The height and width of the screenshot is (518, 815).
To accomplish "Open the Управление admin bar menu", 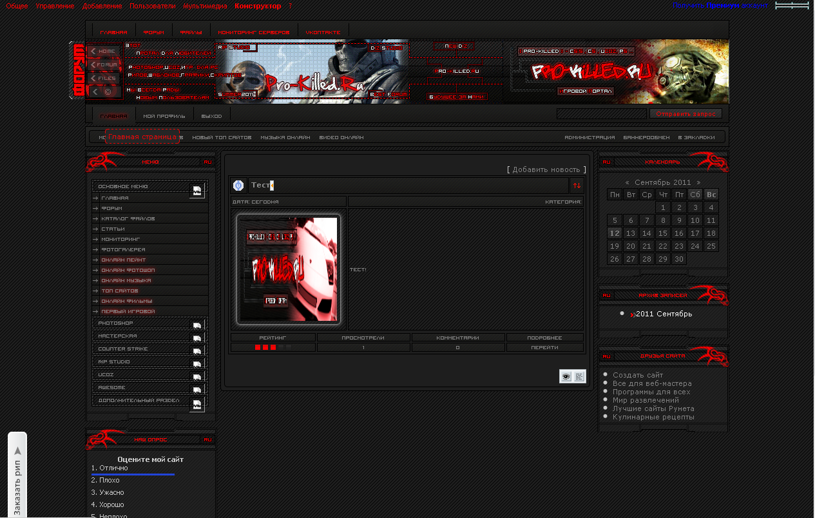I will coord(55,6).
